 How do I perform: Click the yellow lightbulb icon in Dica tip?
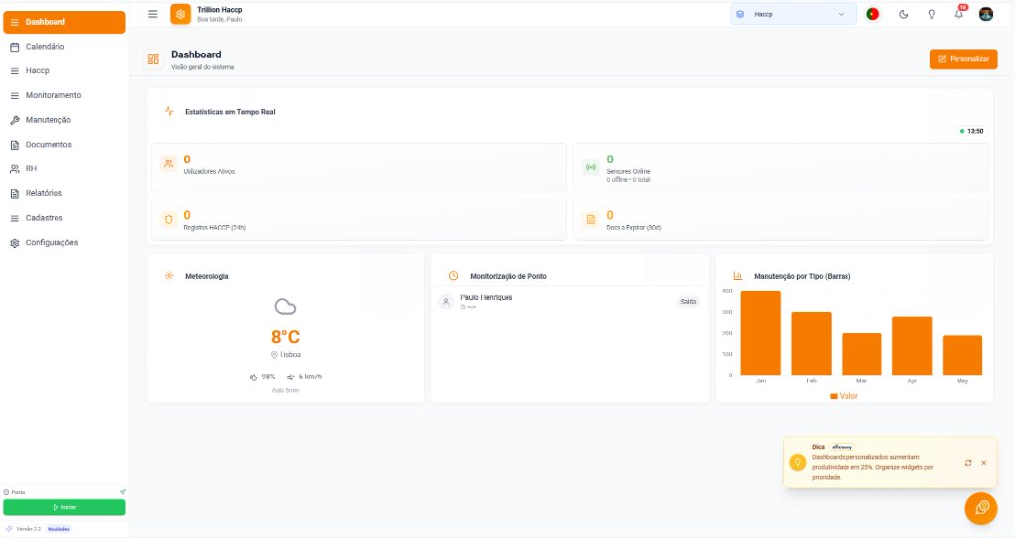[x=798, y=463]
